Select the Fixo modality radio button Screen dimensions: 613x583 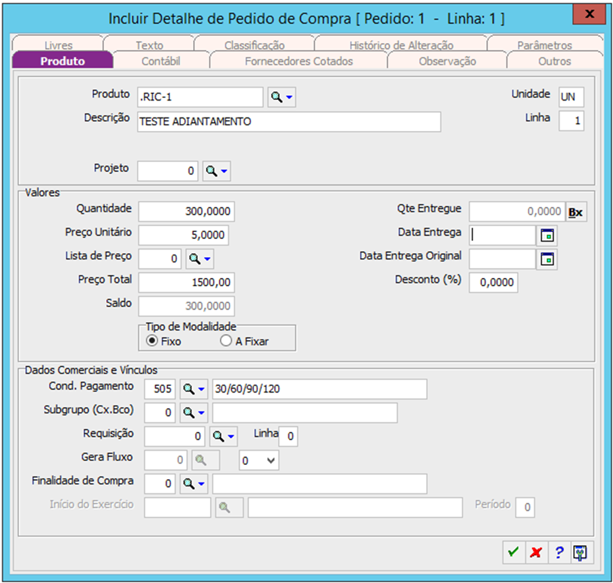point(152,341)
